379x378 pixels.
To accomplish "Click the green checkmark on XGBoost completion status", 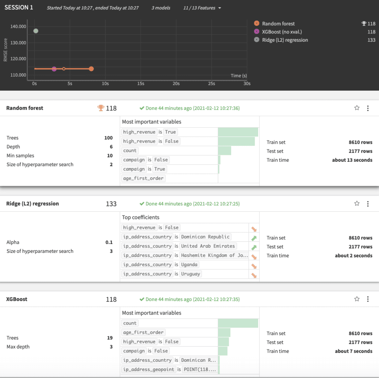I will tap(142, 299).
